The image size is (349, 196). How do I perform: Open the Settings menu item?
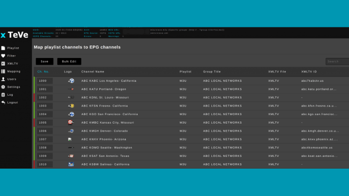pos(13,87)
